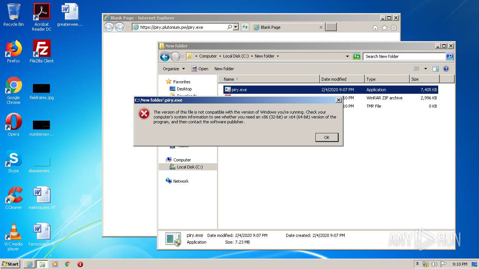Expand New folder breadcrumb arrow
Screen dimensions: 479x269
pyautogui.click(x=278, y=56)
